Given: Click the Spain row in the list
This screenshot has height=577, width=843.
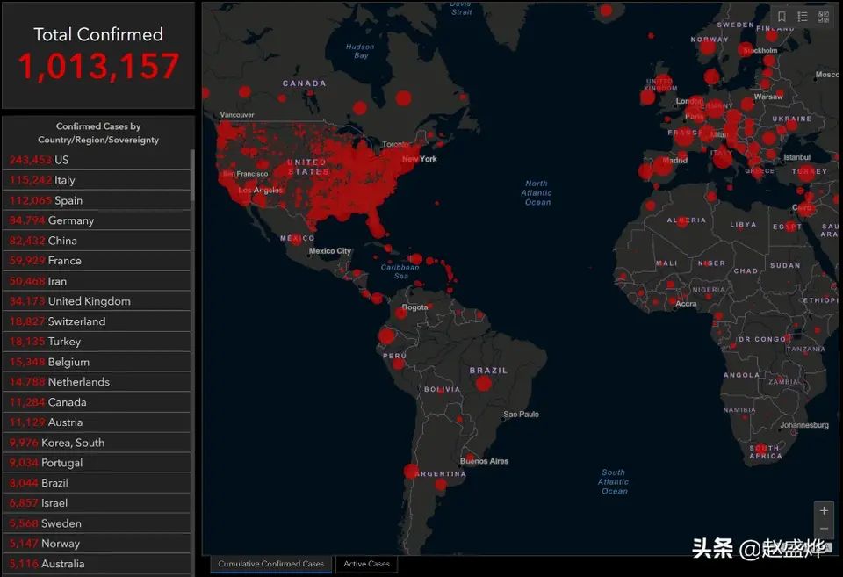Looking at the screenshot, I should tap(97, 200).
